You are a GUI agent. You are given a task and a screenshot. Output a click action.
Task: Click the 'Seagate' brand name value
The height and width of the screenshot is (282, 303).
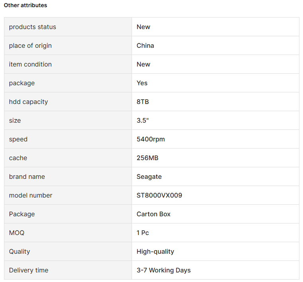[149, 177]
